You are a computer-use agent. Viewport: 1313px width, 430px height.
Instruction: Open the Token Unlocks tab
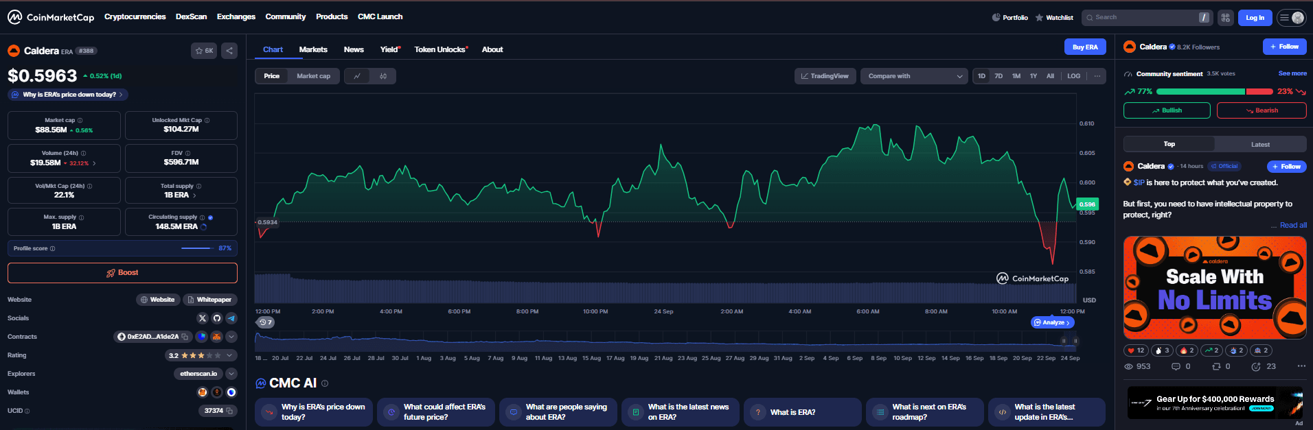pos(439,49)
